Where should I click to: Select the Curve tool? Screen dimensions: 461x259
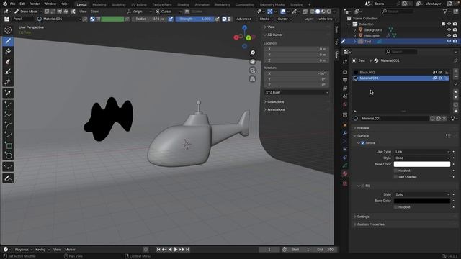[8, 136]
